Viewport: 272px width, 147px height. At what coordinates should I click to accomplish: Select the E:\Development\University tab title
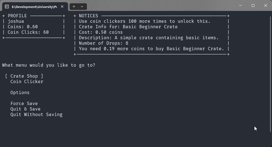tap(34, 7)
